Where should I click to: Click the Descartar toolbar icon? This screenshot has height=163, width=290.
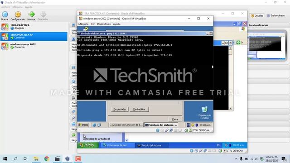pyautogui.click(x=43, y=16)
